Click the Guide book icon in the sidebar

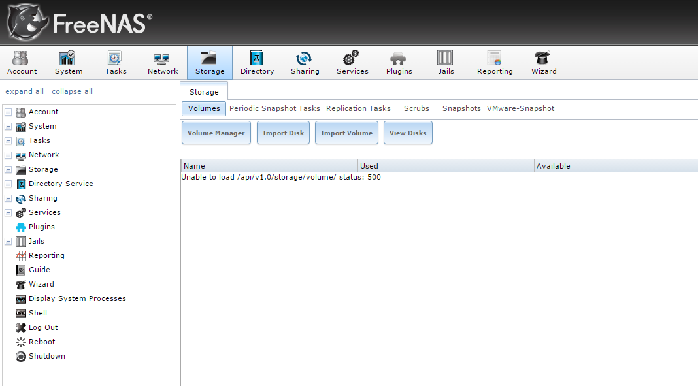21,270
